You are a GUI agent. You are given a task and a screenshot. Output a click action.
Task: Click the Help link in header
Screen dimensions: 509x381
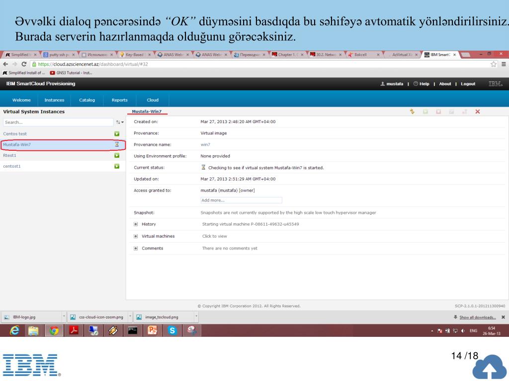[422, 84]
